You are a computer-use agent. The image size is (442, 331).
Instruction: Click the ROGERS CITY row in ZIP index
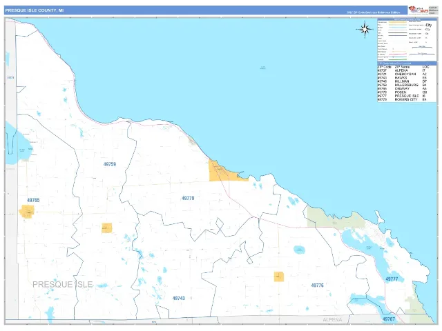pyautogui.click(x=407, y=99)
